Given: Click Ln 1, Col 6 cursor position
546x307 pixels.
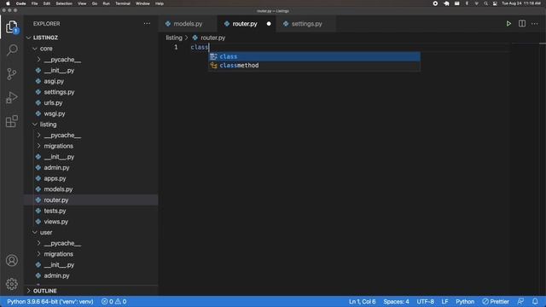Looking at the screenshot, I should click(362, 301).
